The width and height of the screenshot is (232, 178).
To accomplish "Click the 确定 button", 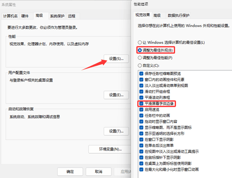I will pos(70,172).
